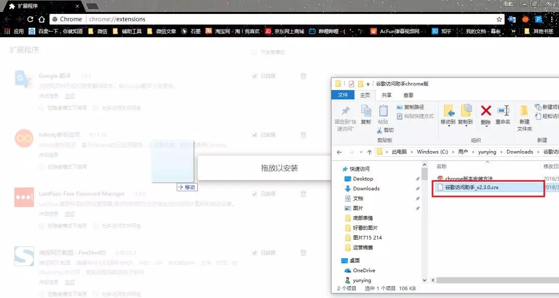This screenshot has height=298, width=559.
Task: Open the 文件 tab in Explorer ribbon
Action: [343, 95]
